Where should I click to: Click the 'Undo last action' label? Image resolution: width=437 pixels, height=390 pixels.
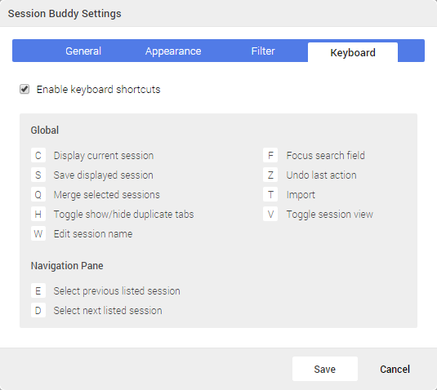click(x=321, y=175)
